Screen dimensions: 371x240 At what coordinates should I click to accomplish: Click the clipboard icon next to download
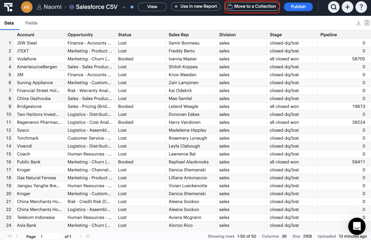click(367, 22)
